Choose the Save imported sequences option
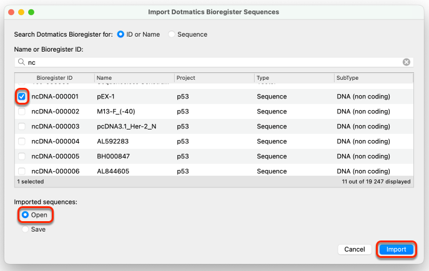Image resolution: width=429 pixels, height=271 pixels. 25,229
